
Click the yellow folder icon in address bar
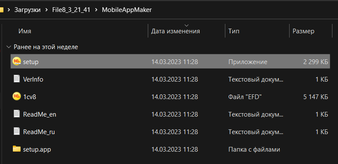2,10
